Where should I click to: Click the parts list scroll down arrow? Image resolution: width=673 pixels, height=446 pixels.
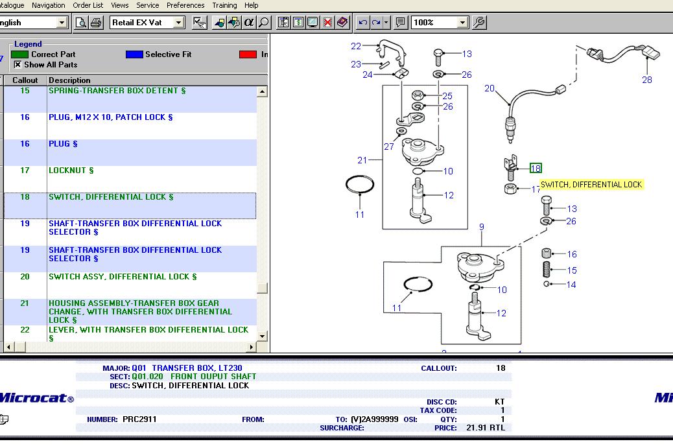(x=262, y=336)
